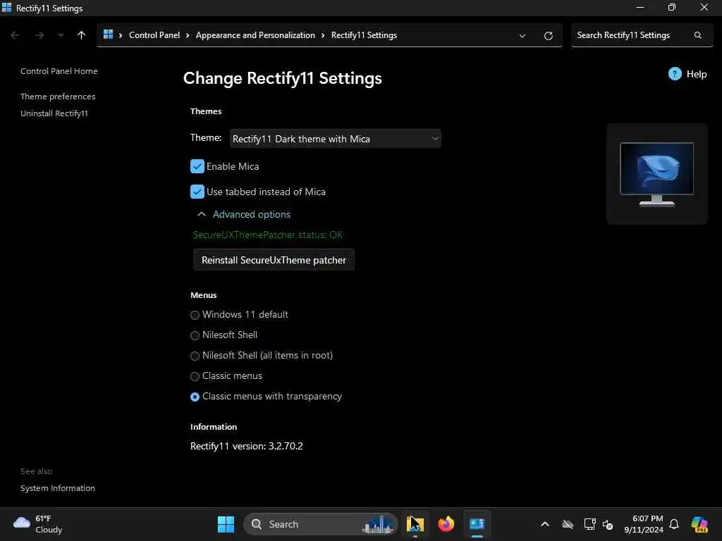Select Uninstall Rectify11

tap(54, 113)
